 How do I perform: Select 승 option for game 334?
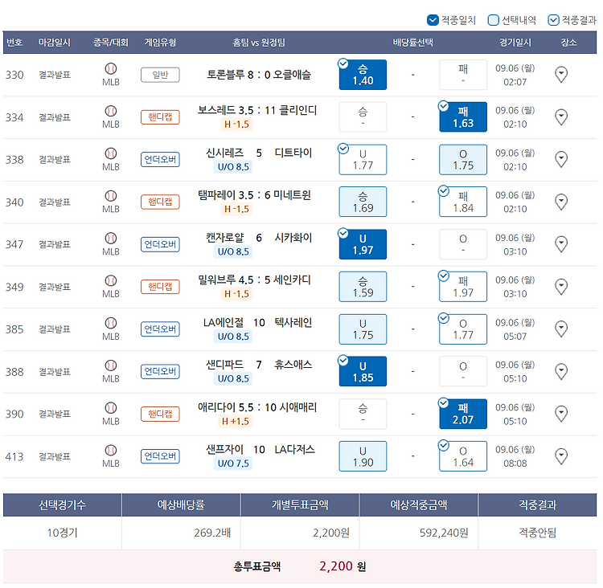pyautogui.click(x=363, y=116)
